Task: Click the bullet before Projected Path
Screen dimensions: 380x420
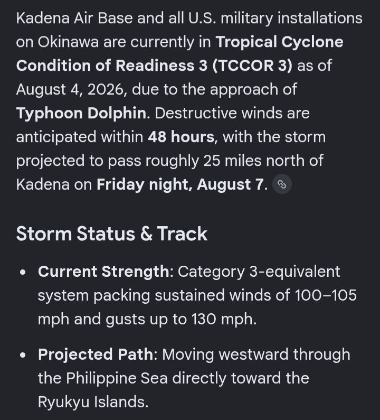Action: [x=23, y=355]
